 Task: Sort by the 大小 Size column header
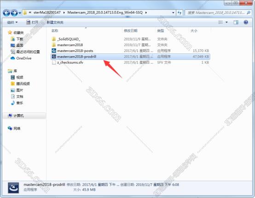pyautogui.click(x=194, y=30)
